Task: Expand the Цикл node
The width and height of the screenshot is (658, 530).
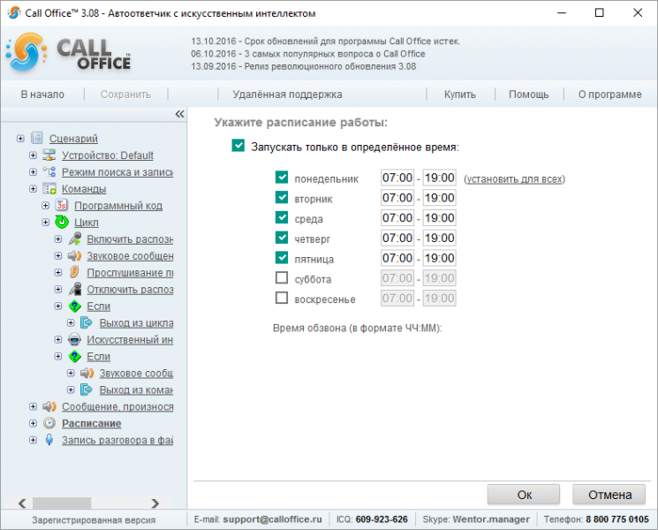Action: pyautogui.click(x=45, y=223)
